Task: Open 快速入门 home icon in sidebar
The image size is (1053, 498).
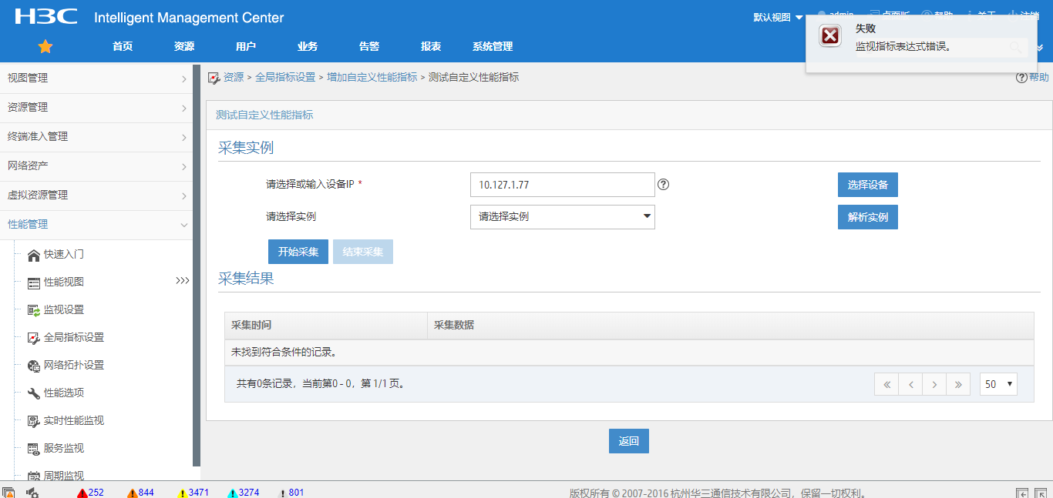Action: pos(34,255)
